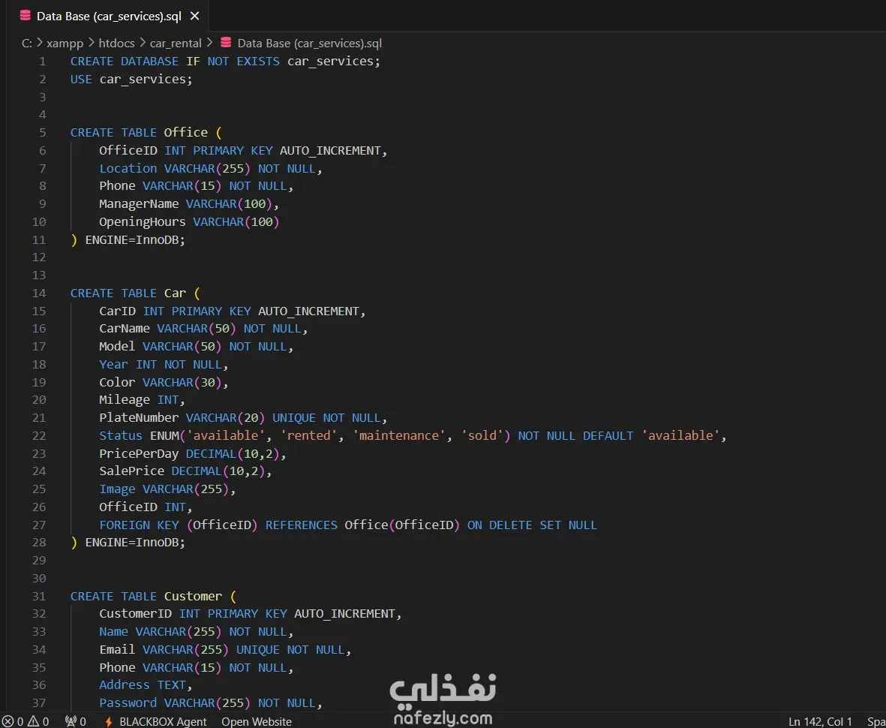Click 'Year' column on line 18
This screenshot has height=728, width=886.
coord(113,364)
